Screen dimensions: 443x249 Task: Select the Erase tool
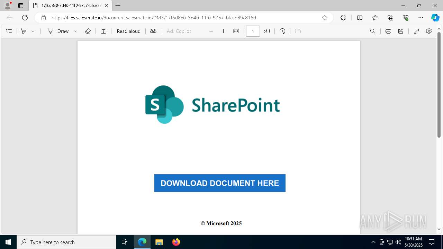tap(88, 31)
